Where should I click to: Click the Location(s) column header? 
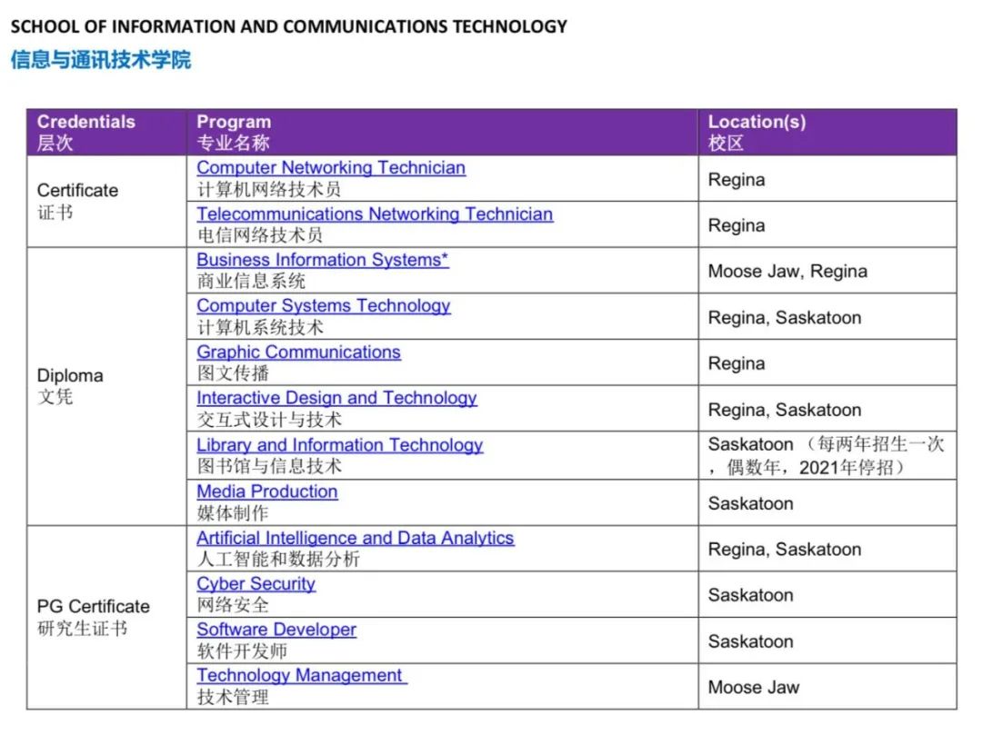[x=827, y=132]
